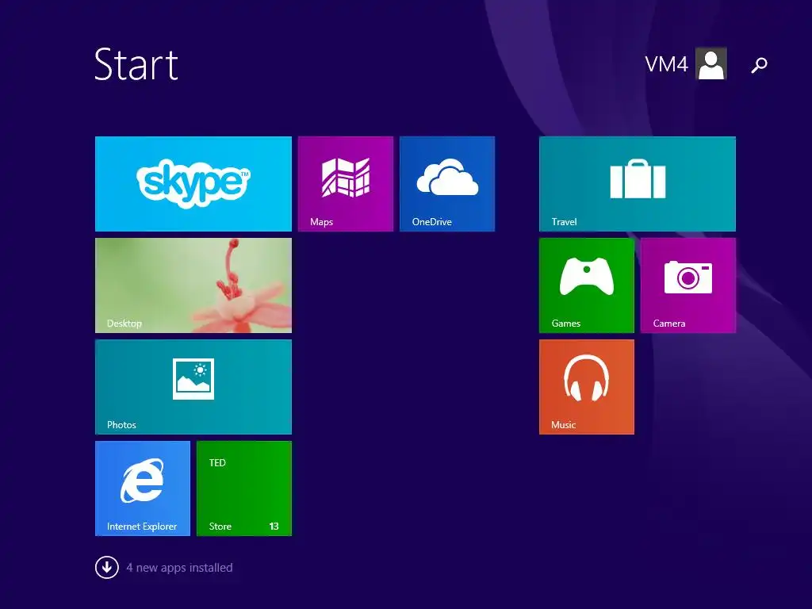Open the Skype tile
Screen dimensions: 812x609
(193, 184)
